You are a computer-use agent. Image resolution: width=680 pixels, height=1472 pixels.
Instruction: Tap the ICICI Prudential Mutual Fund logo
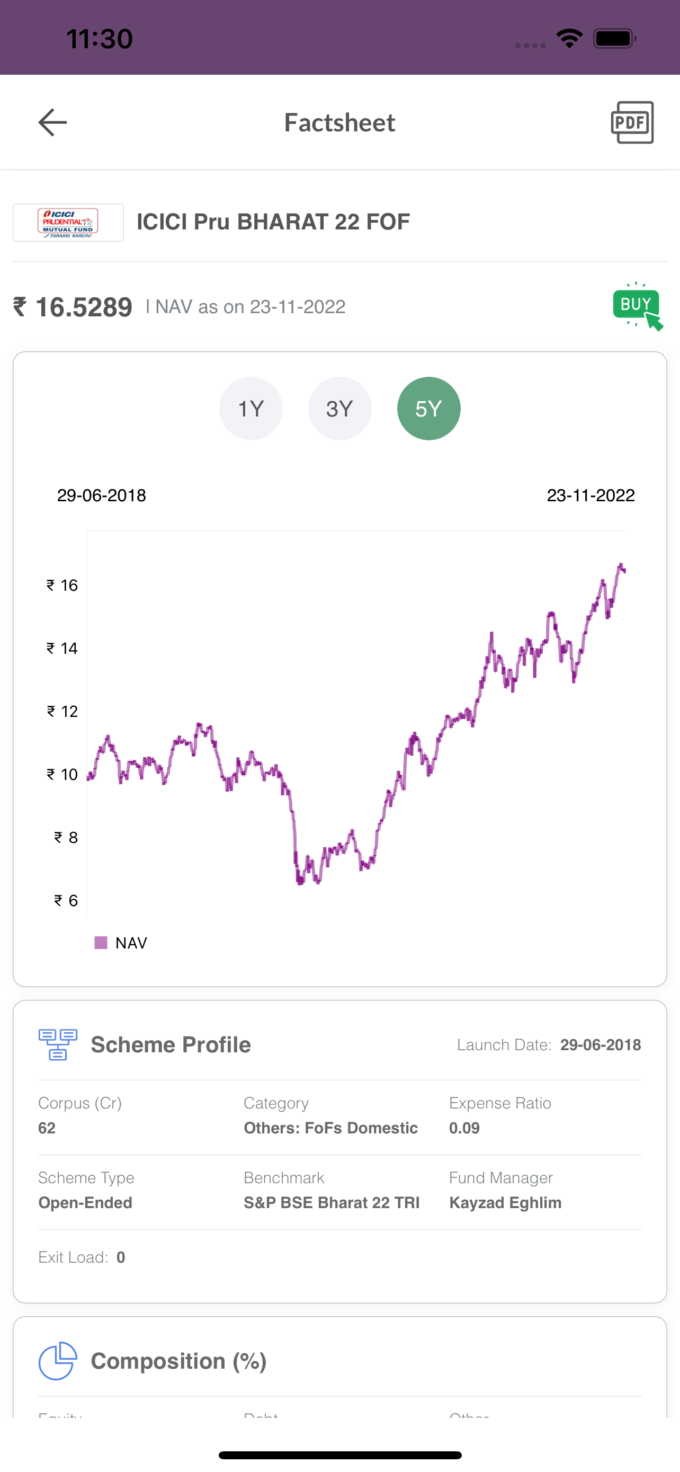pos(68,223)
